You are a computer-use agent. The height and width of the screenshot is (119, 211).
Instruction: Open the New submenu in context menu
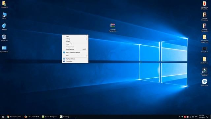coord(75,56)
